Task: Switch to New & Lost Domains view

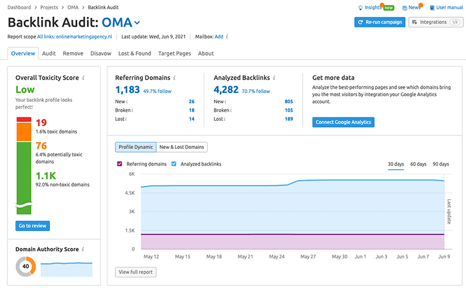Action: [x=181, y=147]
